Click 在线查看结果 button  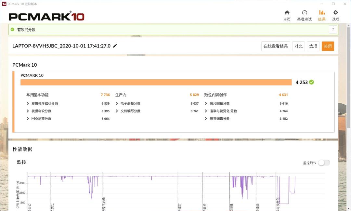tap(276, 46)
